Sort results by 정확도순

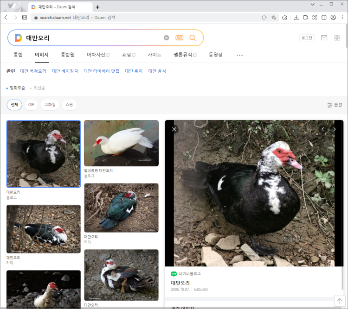17,88
